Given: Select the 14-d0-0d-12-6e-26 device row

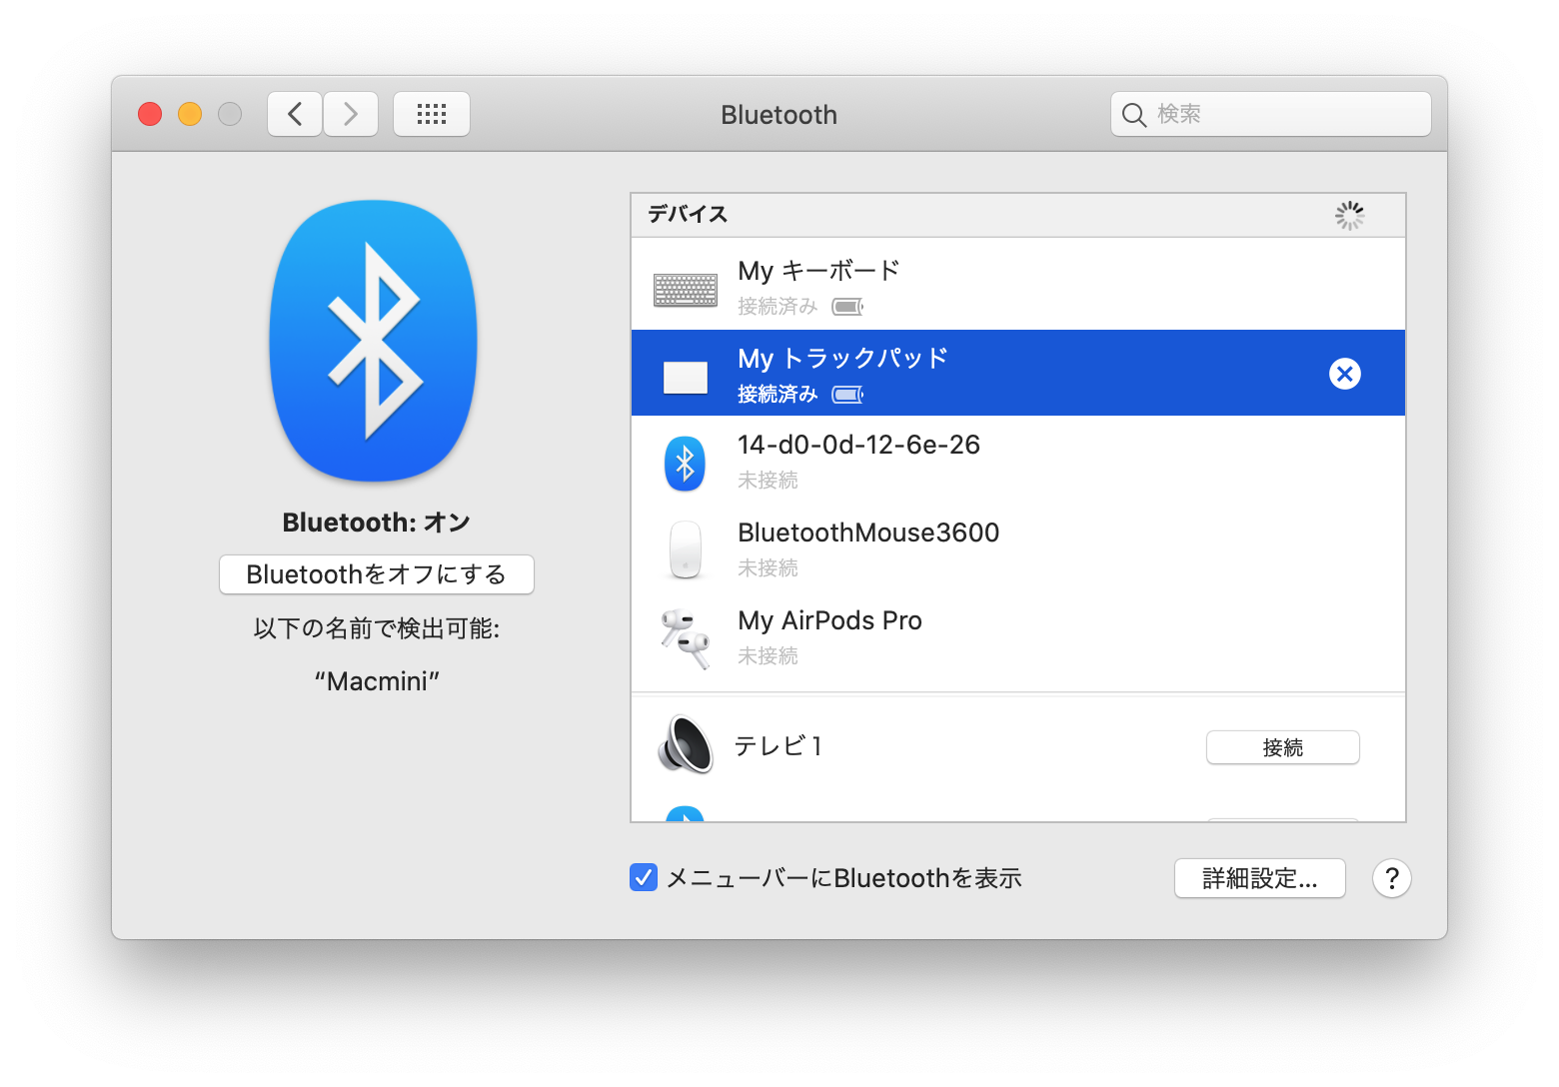Looking at the screenshot, I should point(1018,460).
